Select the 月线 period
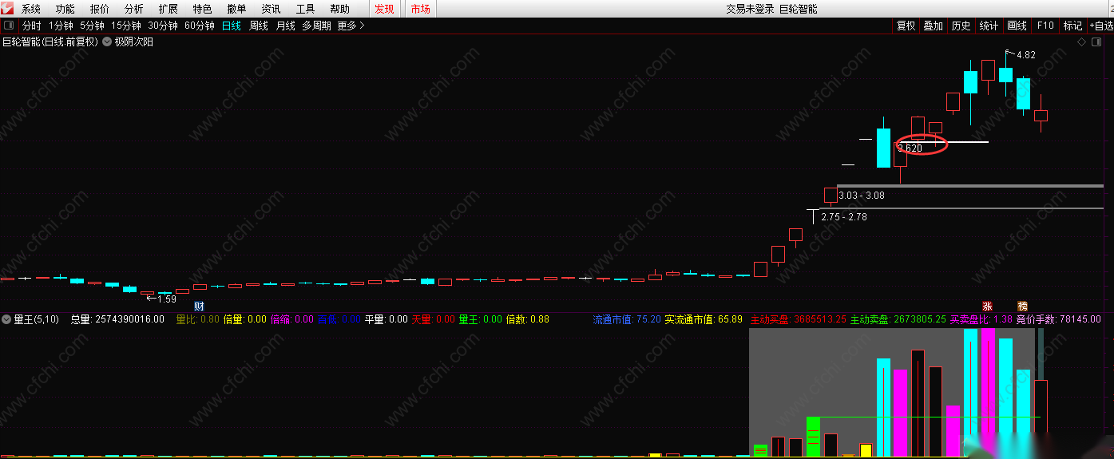Image resolution: width=1114 pixels, height=459 pixels. (286, 26)
